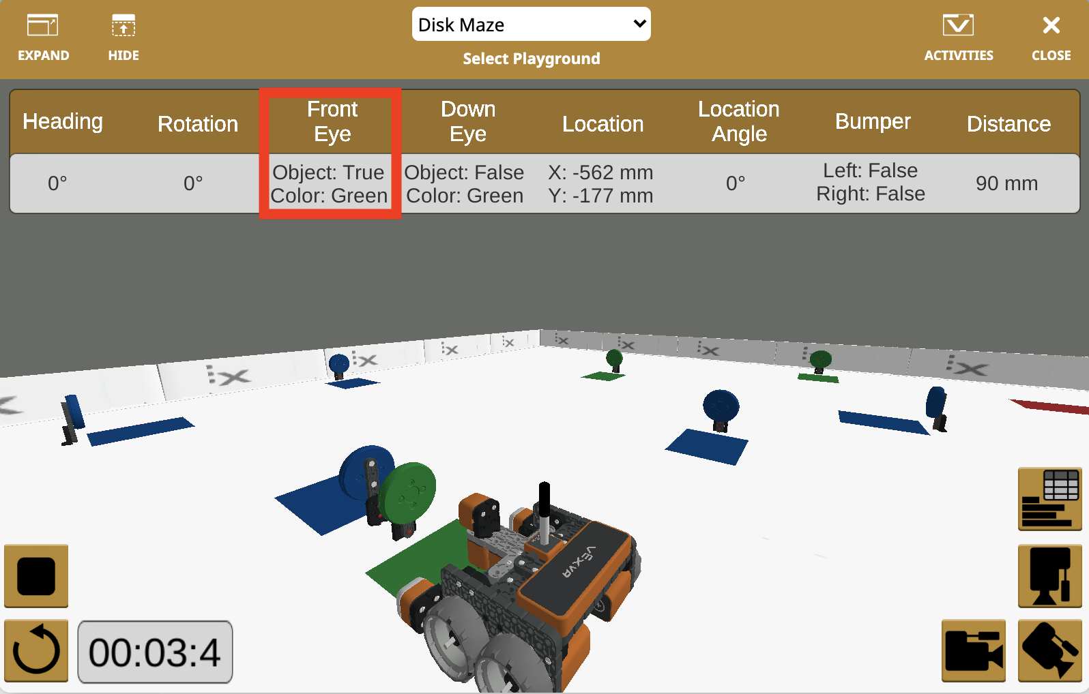1089x694 pixels.
Task: Switch to the top-down camera view
Action: click(1049, 576)
